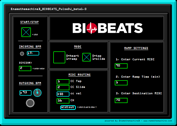Click the 'CC Tap' label

76,81
